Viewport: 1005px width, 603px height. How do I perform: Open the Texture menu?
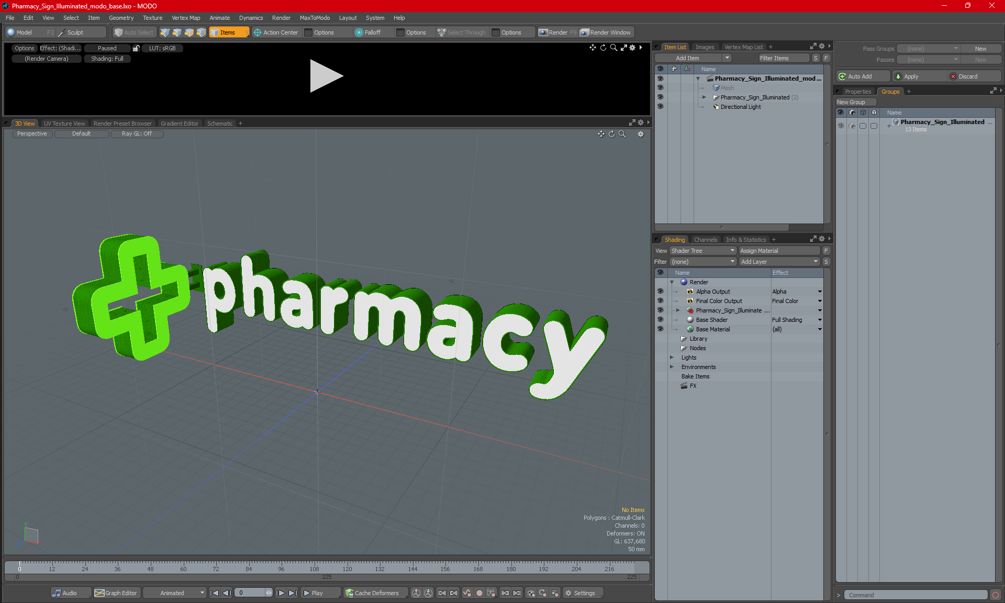pyautogui.click(x=152, y=18)
